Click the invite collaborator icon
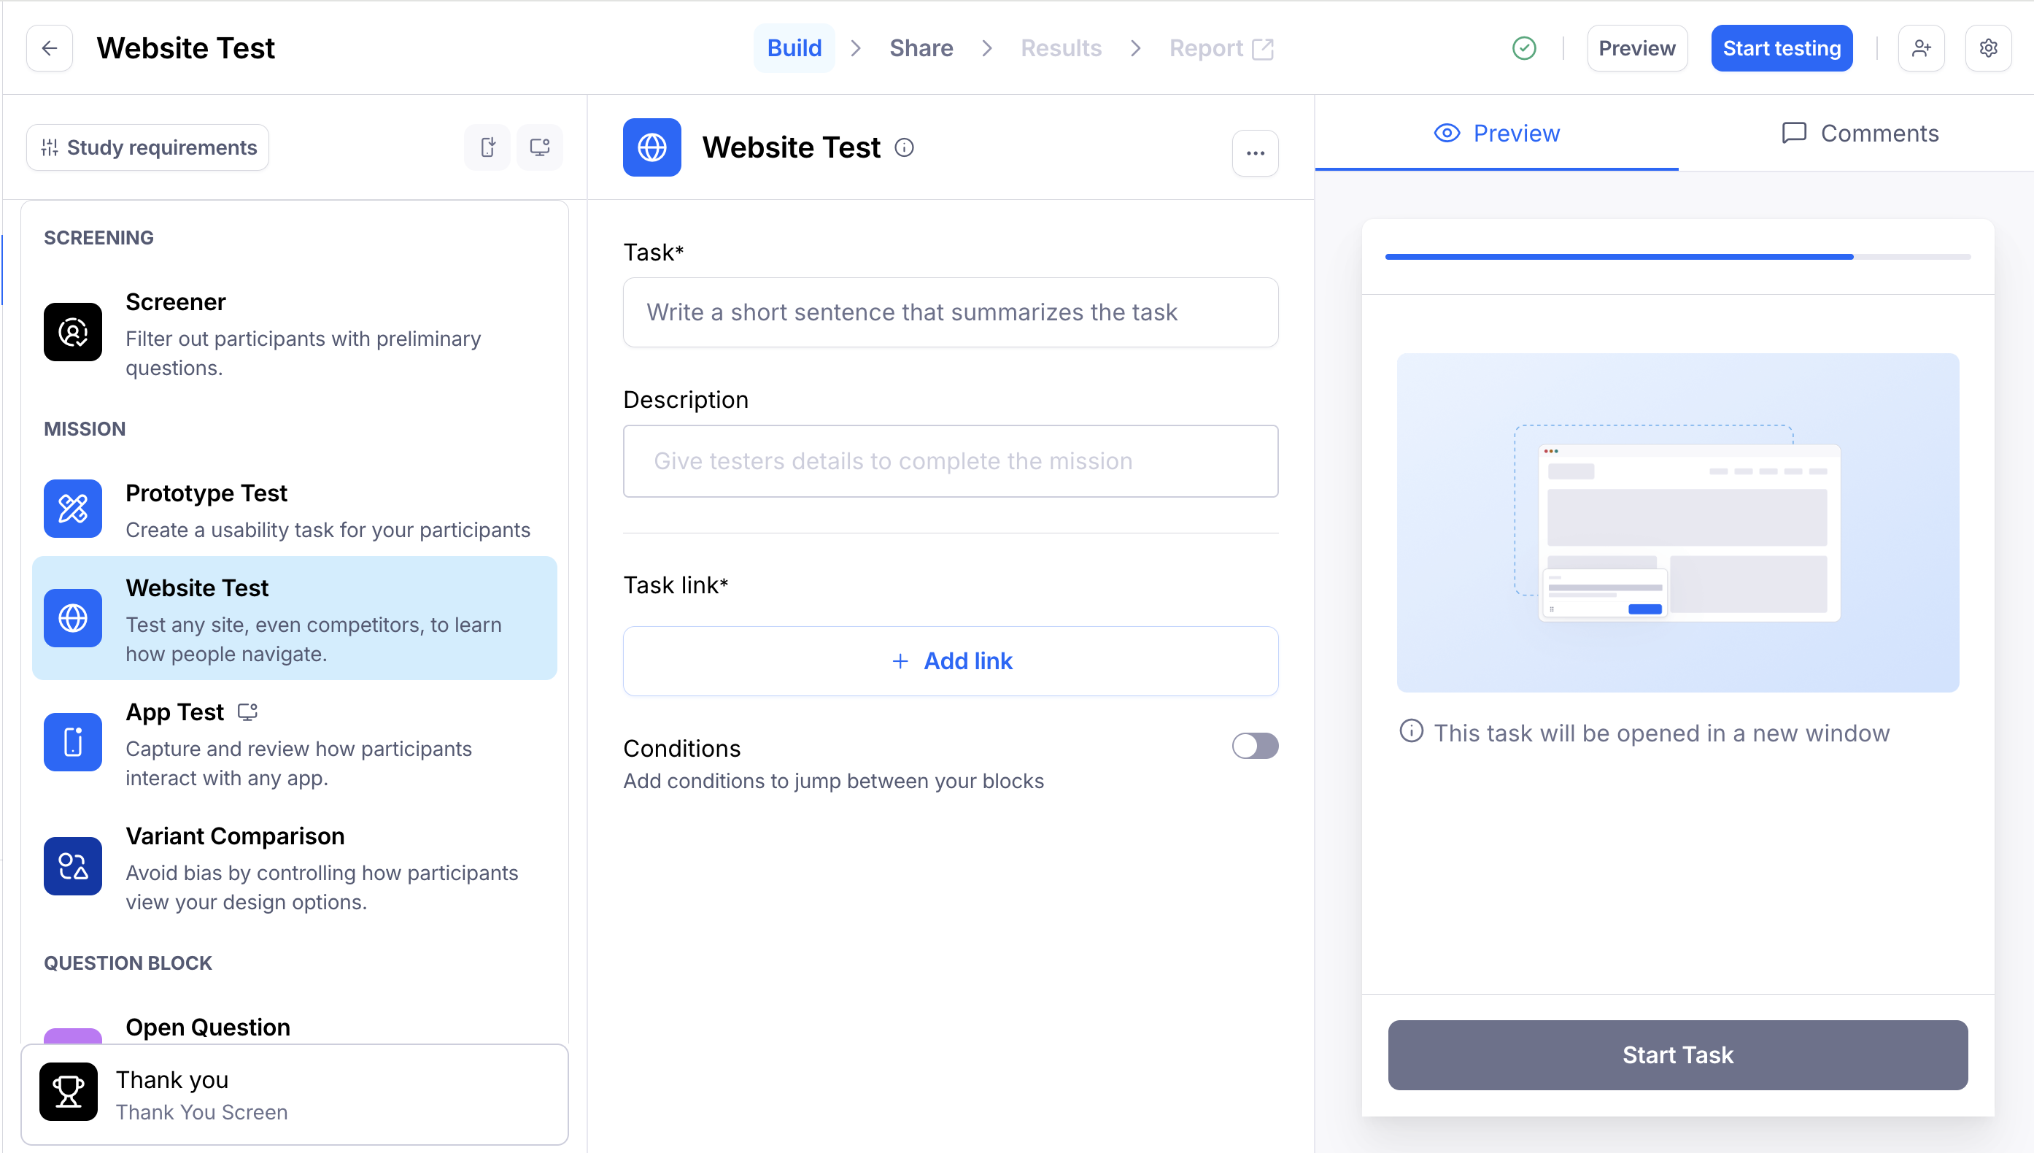 click(x=1921, y=48)
